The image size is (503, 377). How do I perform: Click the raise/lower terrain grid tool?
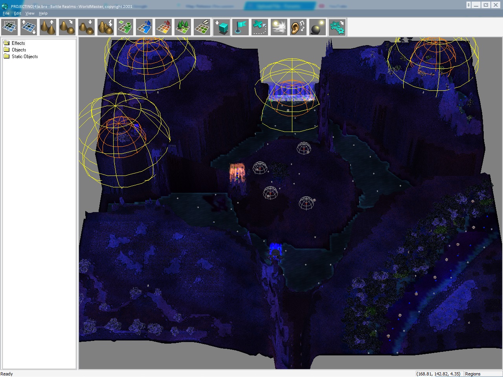click(29, 27)
